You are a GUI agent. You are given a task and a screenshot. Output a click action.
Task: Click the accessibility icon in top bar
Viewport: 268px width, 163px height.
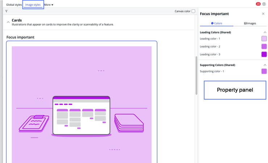(264, 4)
